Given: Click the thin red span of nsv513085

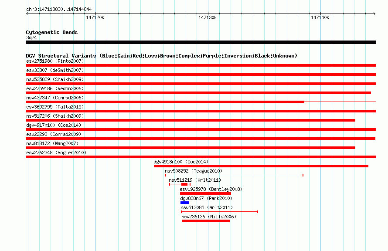Looking at the screenshot, I should click(219, 212).
